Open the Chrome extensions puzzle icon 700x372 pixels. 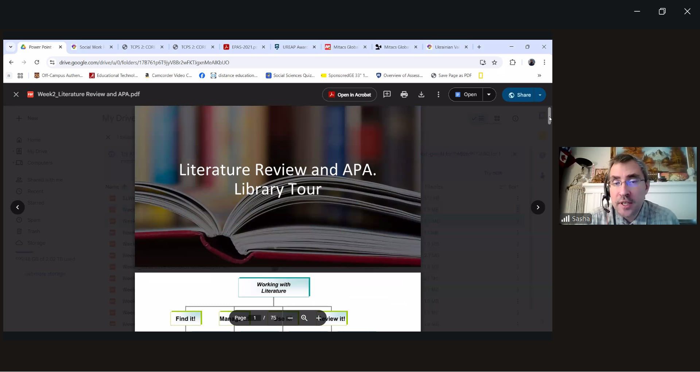(513, 63)
